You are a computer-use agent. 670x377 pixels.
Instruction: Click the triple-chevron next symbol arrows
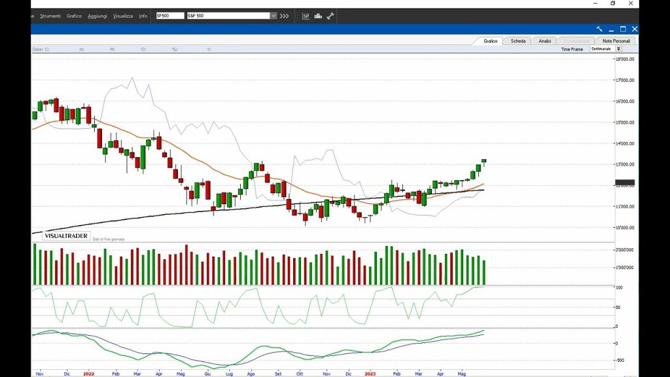tap(284, 16)
